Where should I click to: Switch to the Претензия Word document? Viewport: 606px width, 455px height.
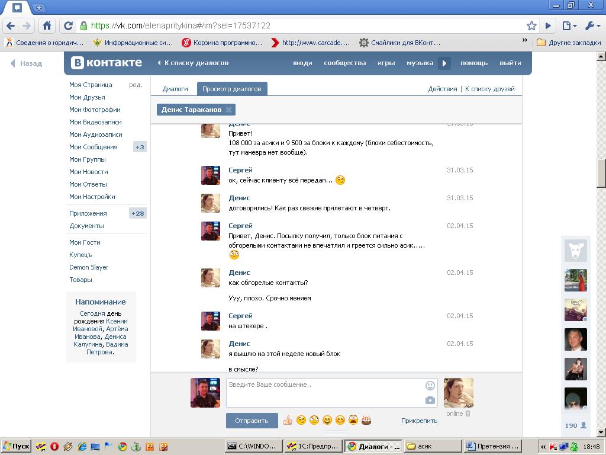493,447
